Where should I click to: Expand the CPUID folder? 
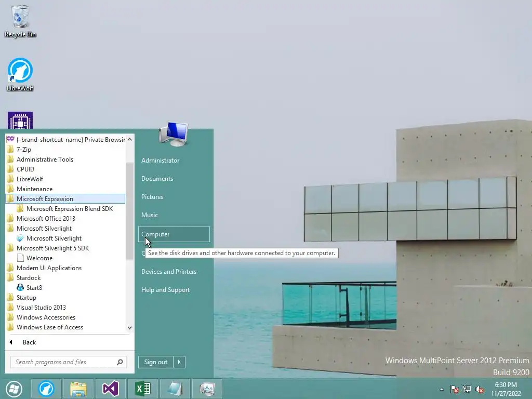coord(65,169)
